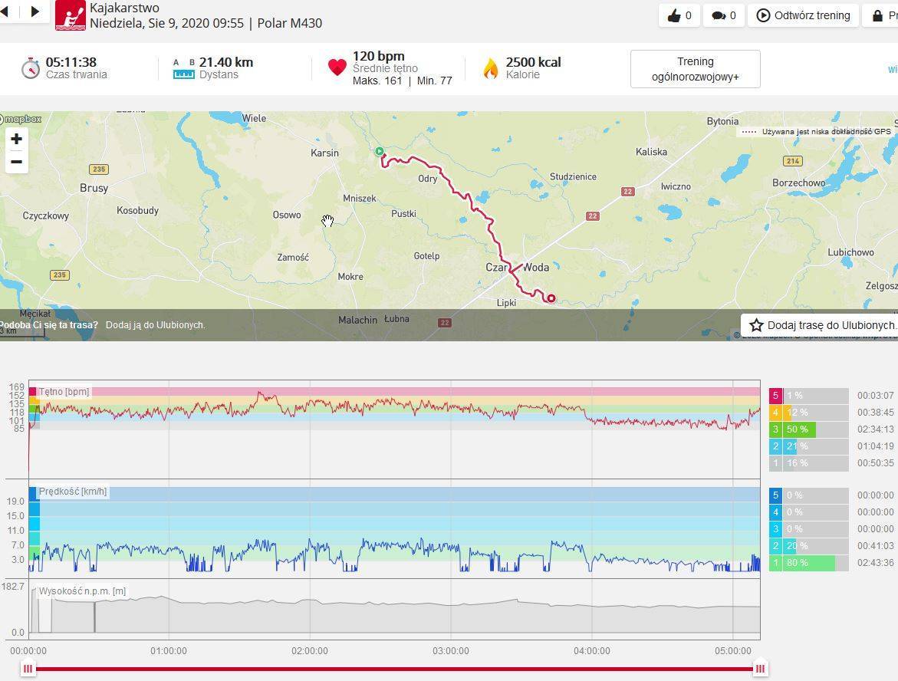Click the kayaking sport icon
This screenshot has height=681, width=898.
click(x=71, y=15)
